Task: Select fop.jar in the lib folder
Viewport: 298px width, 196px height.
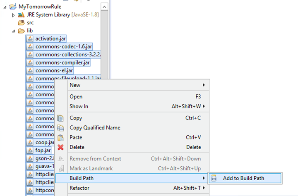Action: pos(43,150)
